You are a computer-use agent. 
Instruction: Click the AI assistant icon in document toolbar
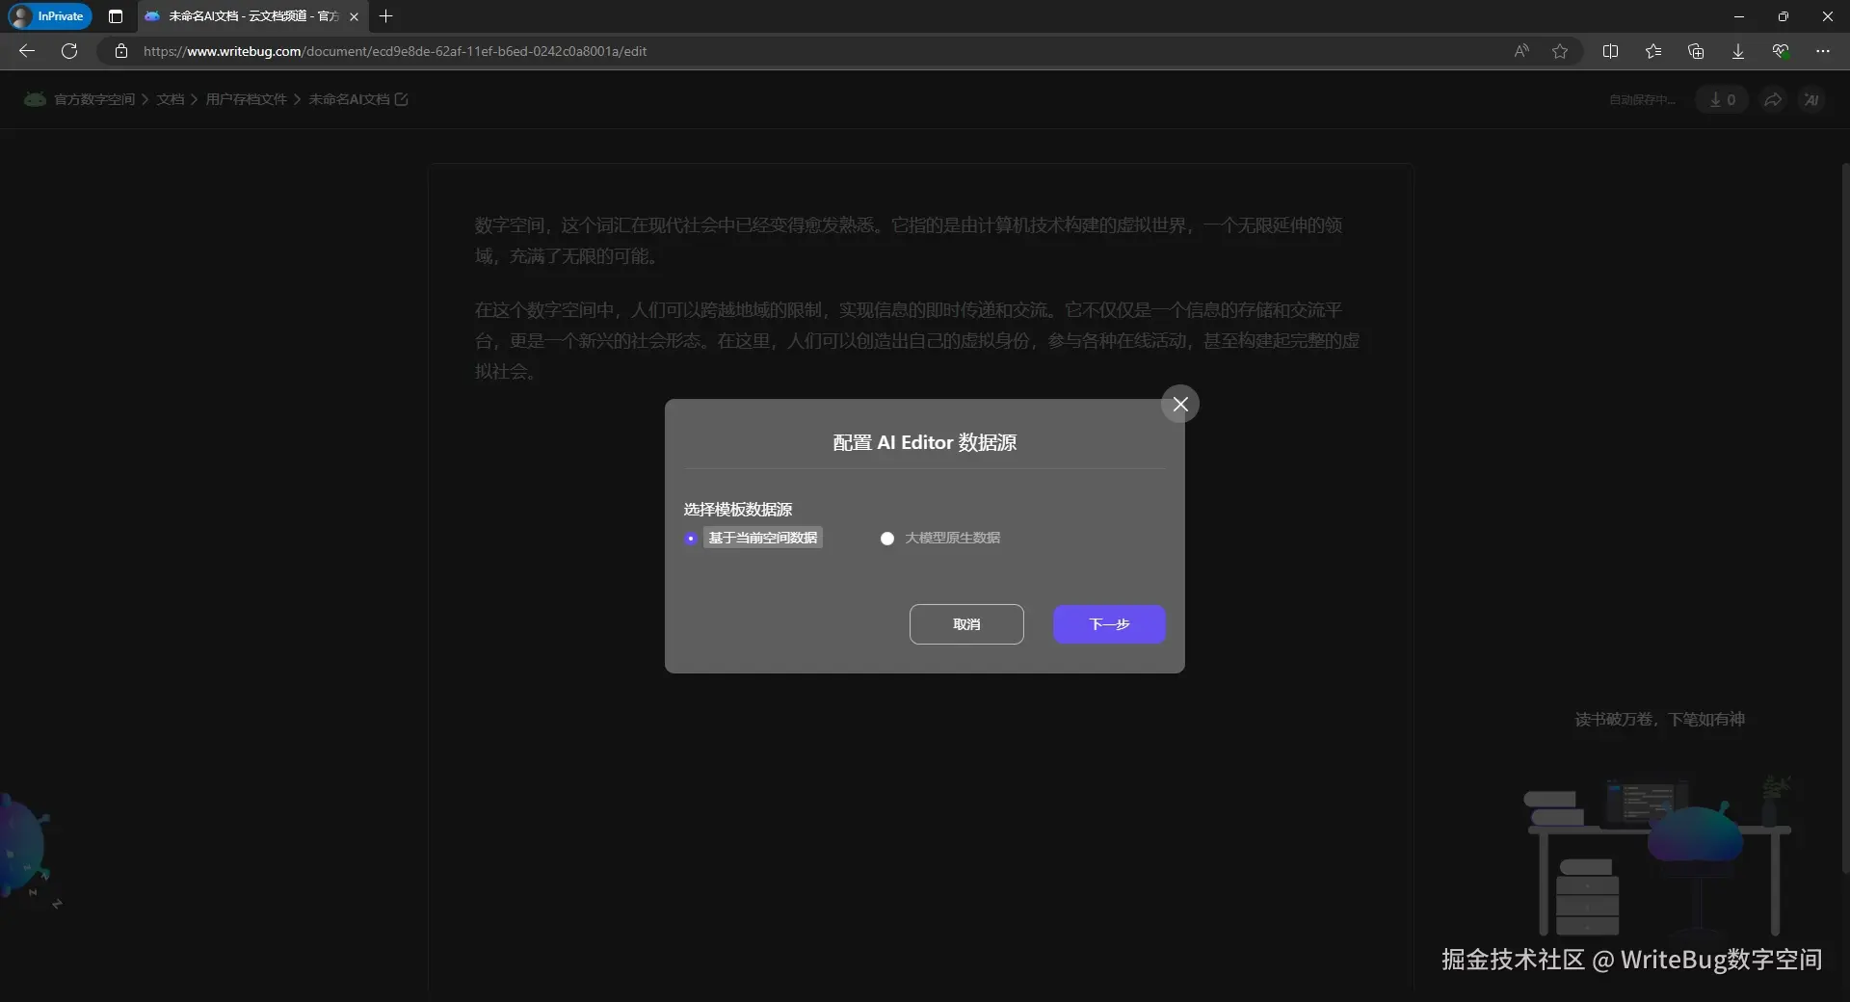(1811, 99)
